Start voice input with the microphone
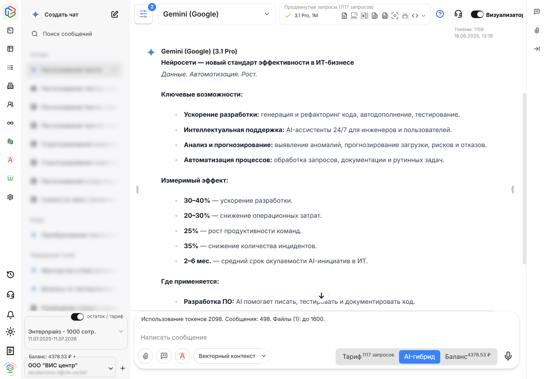 coord(508,356)
